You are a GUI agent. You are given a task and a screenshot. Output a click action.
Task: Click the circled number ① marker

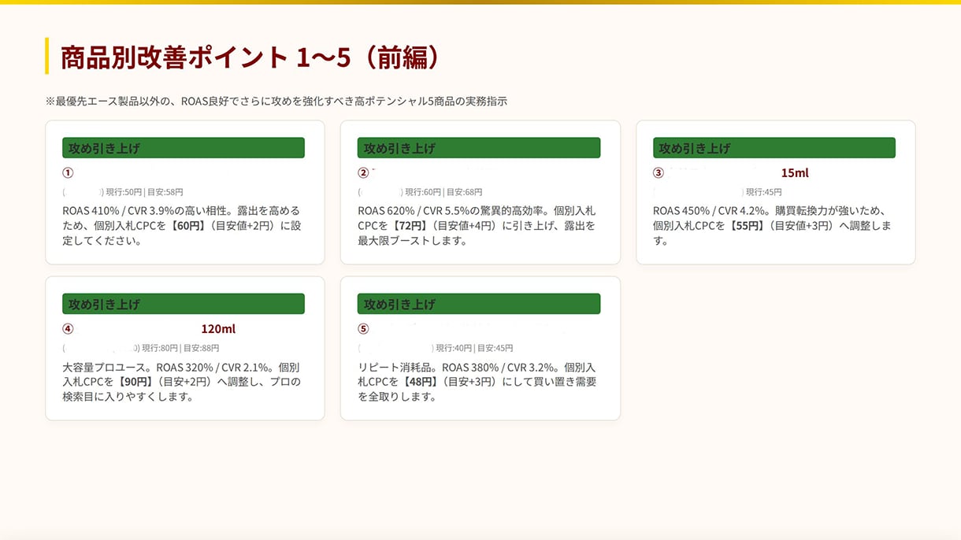(x=68, y=173)
